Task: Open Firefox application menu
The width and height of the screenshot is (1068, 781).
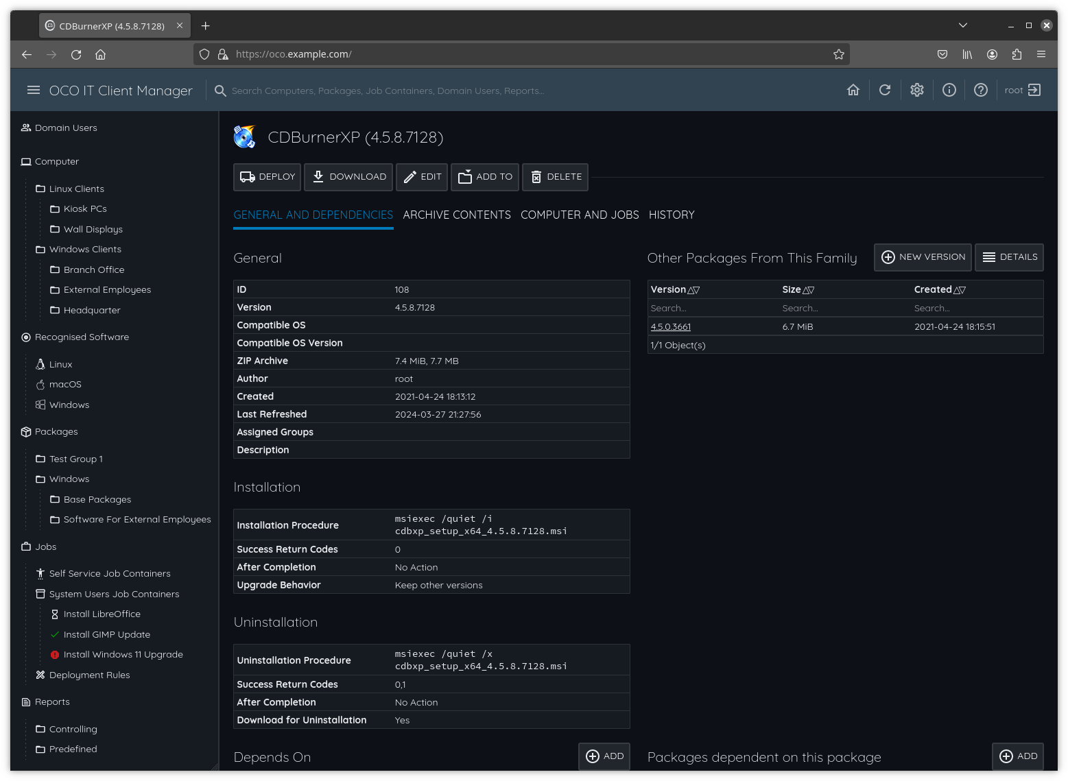Action: [1041, 54]
